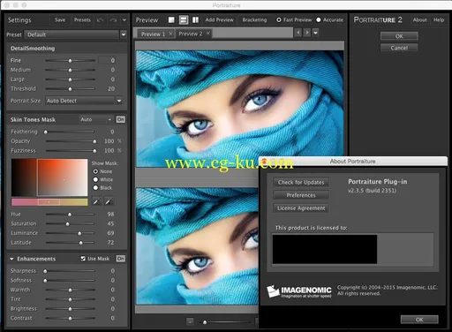Viewport: 452px width, 332px height.
Task: Click the Threshold slider
Action: click(x=70, y=89)
